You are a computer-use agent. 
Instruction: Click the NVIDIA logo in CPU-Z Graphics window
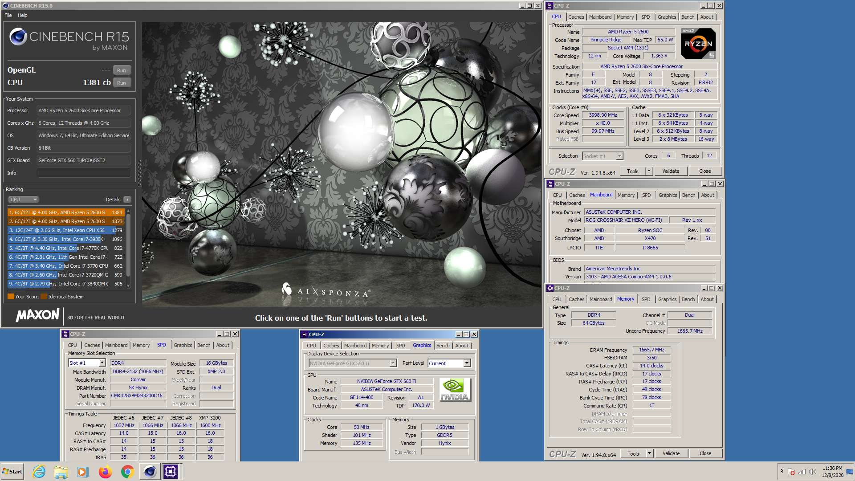pyautogui.click(x=455, y=389)
